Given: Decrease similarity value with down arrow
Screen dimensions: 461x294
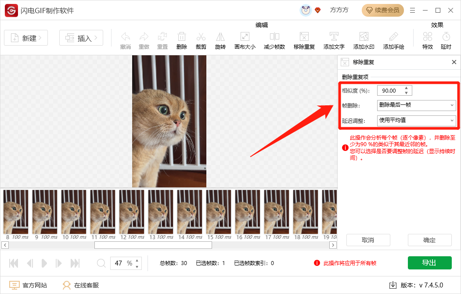Looking at the screenshot, I should [406, 93].
